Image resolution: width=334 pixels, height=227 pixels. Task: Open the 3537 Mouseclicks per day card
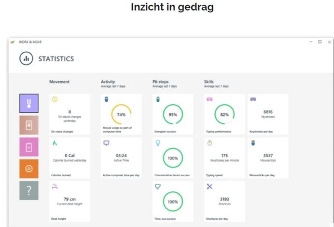point(268,158)
